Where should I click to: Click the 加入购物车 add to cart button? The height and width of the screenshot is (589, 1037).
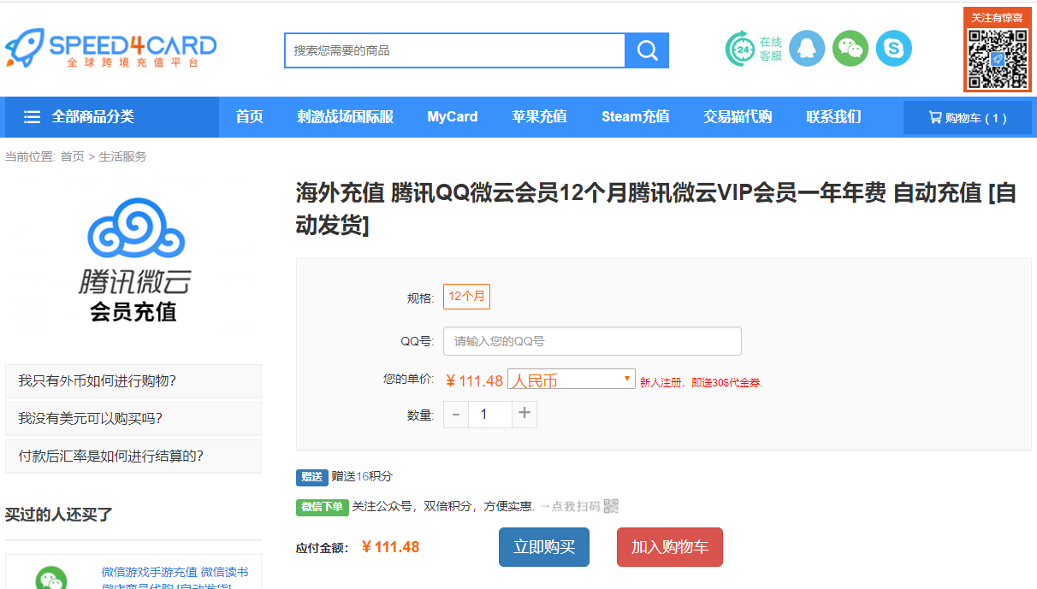click(x=670, y=547)
